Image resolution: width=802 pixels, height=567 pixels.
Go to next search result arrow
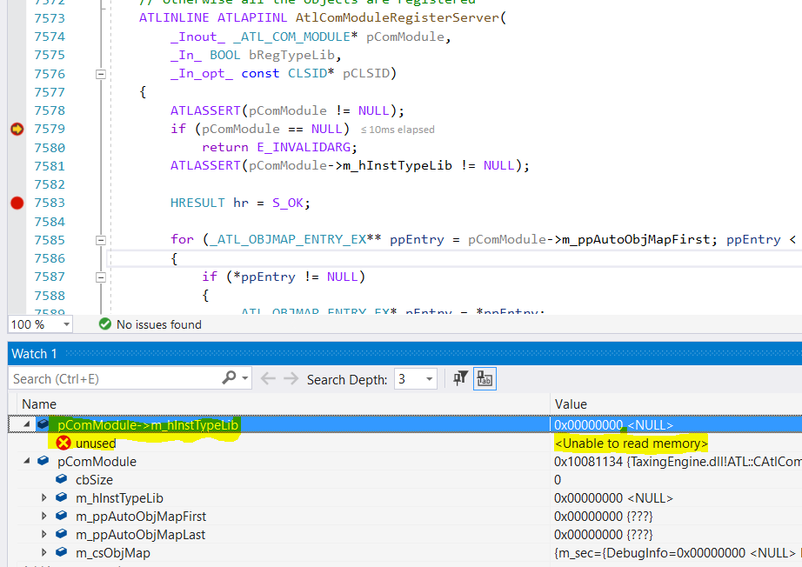291,379
